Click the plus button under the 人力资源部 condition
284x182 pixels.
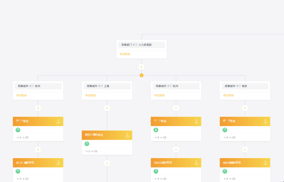pyautogui.click(x=141, y=67)
